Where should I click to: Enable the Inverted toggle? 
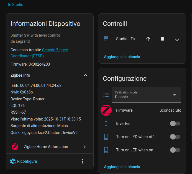coord(175,124)
